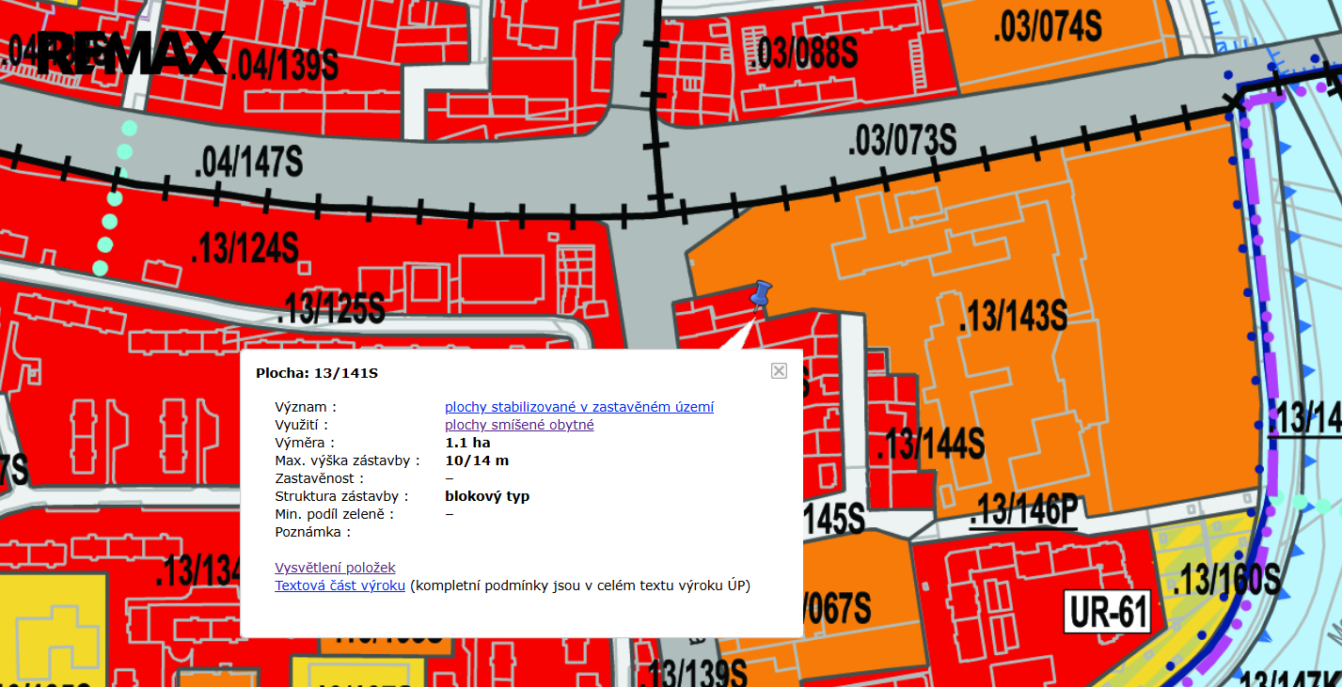Open the 'Vysvětlení položek' link

(x=335, y=568)
